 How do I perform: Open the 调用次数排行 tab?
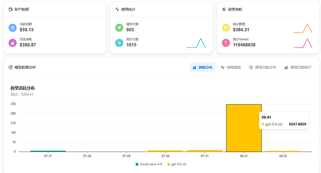tap(298, 67)
